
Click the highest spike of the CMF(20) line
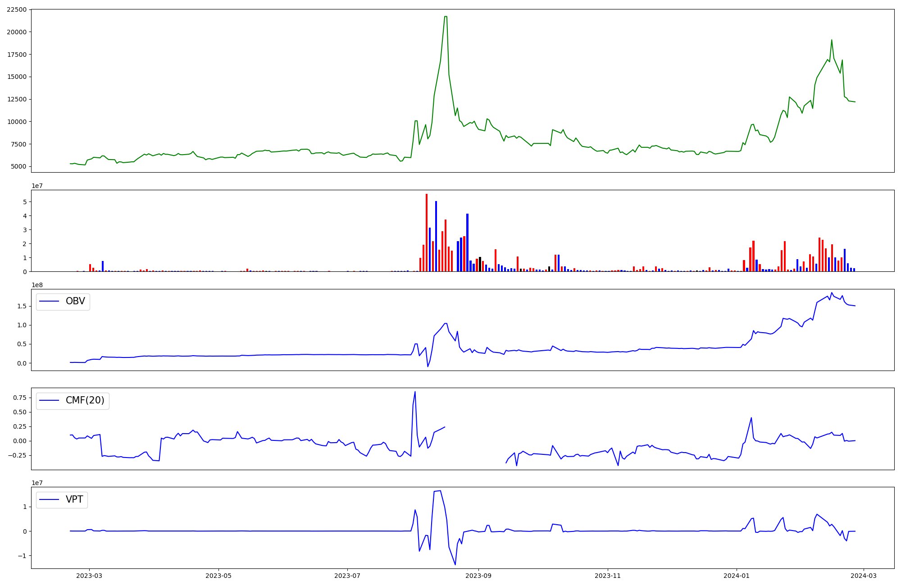coord(415,392)
